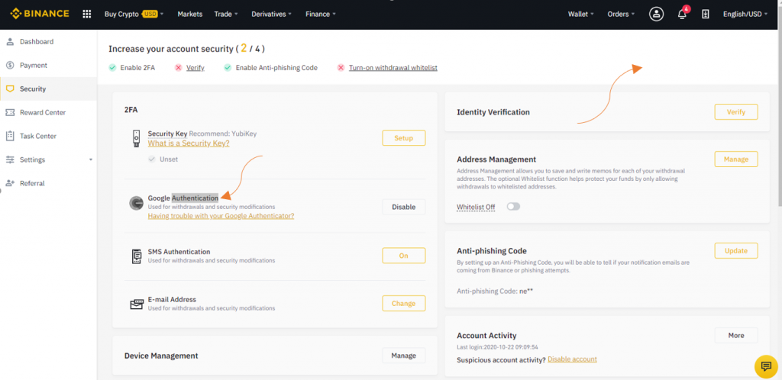The height and width of the screenshot is (380, 782).
Task: Click the Security shield icon in sidebar
Action: click(9, 89)
